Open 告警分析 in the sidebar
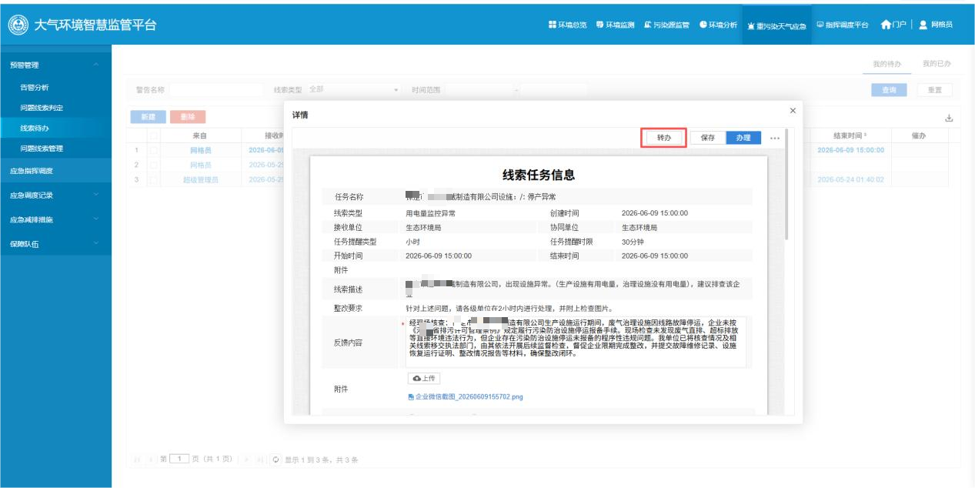 (x=55, y=88)
